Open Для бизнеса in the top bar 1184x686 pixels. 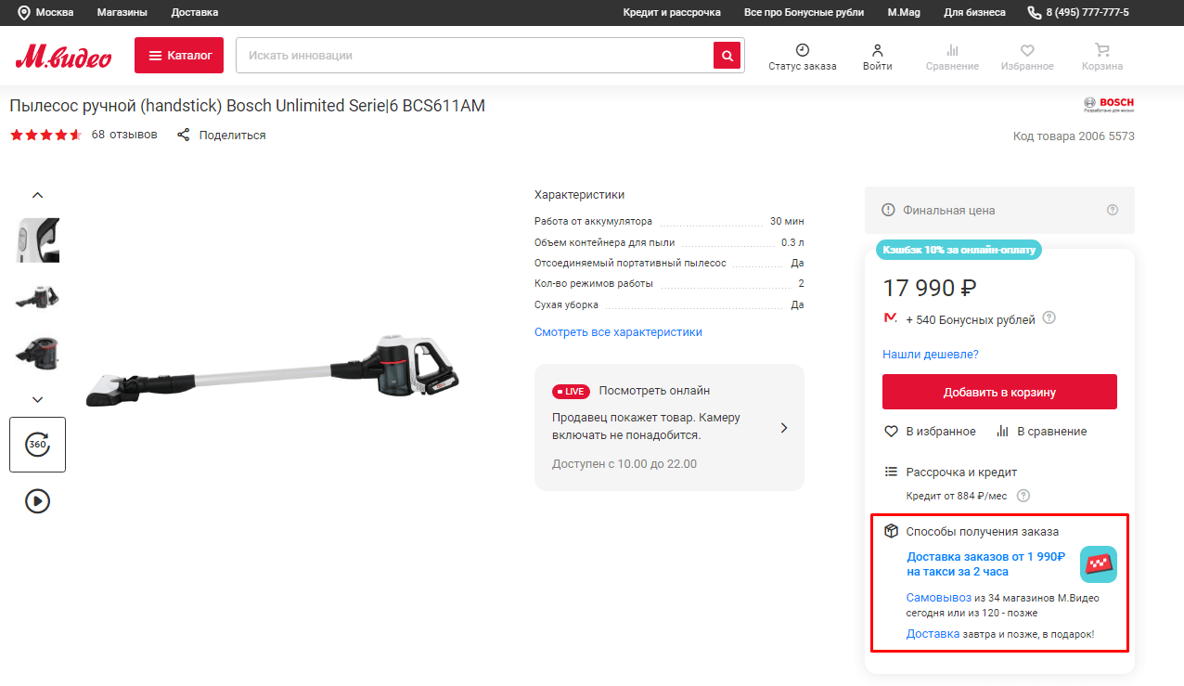click(974, 13)
